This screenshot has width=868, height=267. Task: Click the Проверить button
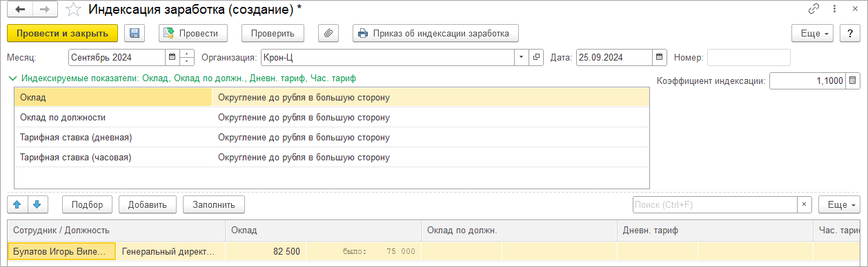pos(273,33)
